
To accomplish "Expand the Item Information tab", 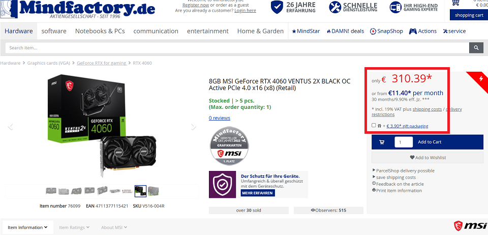I will pos(27,227).
